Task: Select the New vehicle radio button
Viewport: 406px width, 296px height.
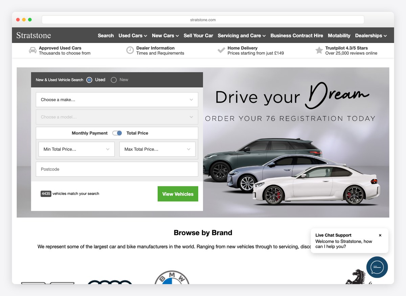Action: pyautogui.click(x=114, y=80)
